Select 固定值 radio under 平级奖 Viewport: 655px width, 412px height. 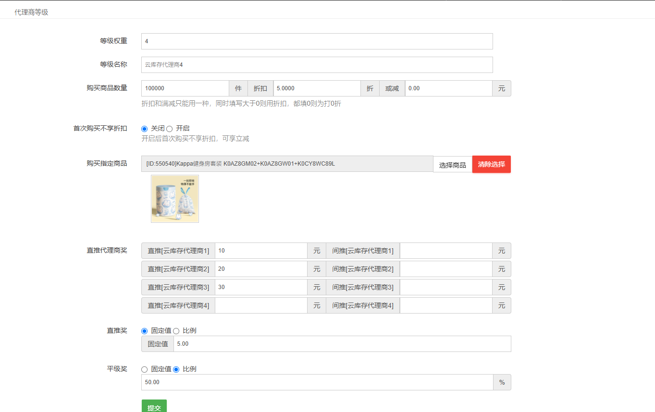144,369
